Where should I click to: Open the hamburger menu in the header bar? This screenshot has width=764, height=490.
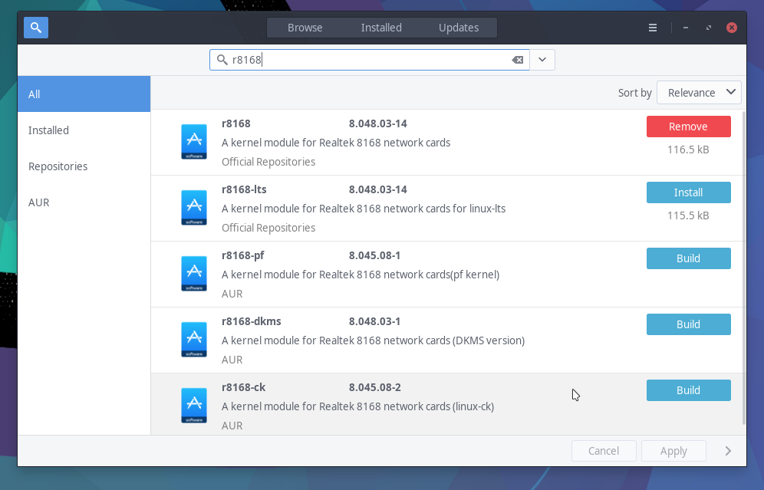tap(653, 28)
